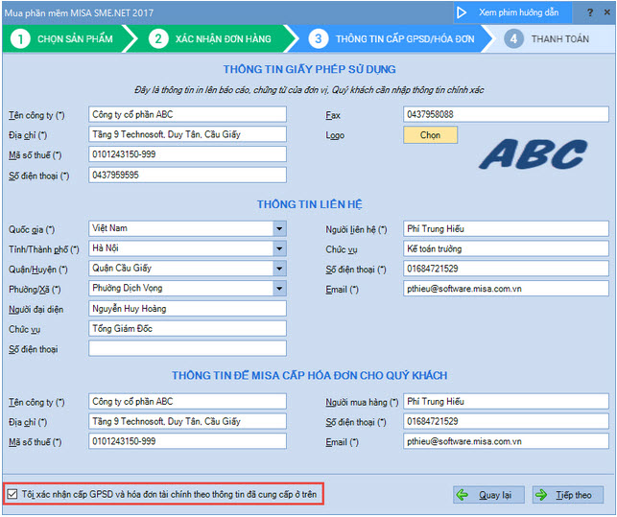Click the step 1 circle, Chọn sản phẩm
Image resolution: width=617 pixels, height=517 pixels.
[x=19, y=39]
